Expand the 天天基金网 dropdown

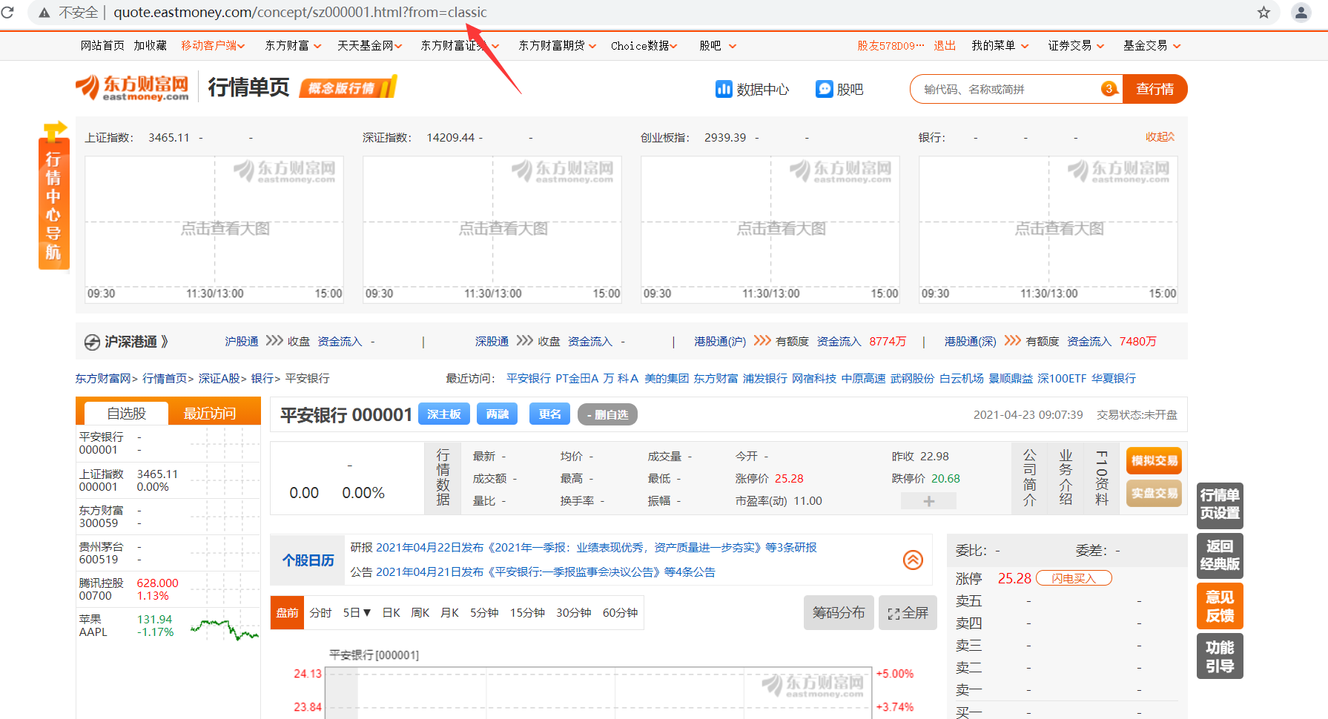tap(398, 46)
